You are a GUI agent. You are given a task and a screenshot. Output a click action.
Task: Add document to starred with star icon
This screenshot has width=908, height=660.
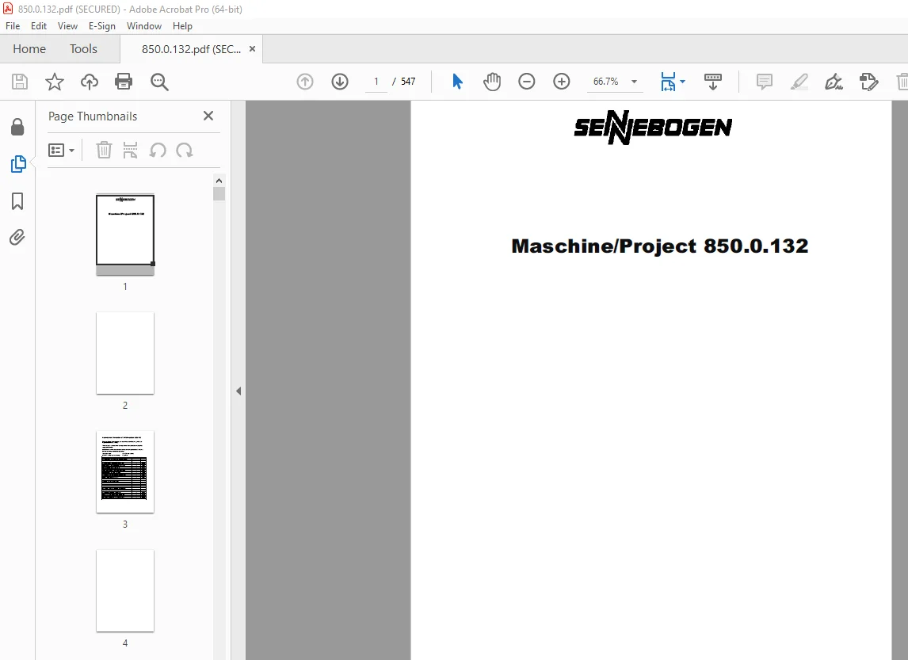click(x=55, y=82)
